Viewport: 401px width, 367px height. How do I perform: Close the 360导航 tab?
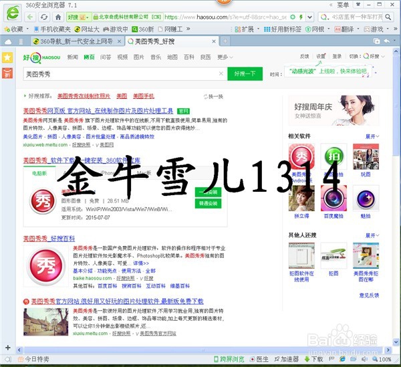coord(119,41)
